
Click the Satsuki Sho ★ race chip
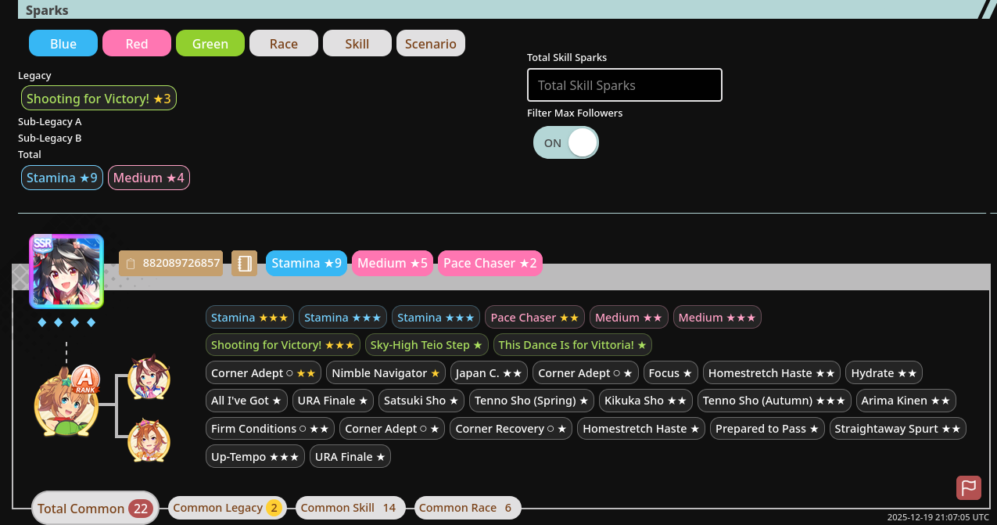tap(421, 401)
